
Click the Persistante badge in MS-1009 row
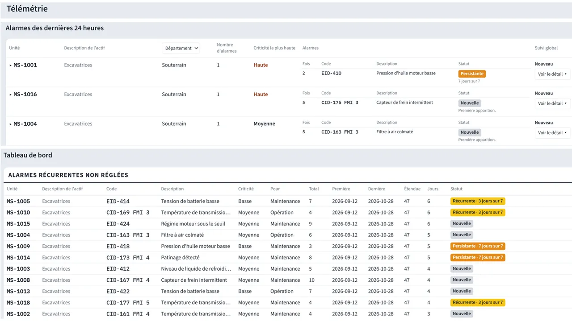tap(478, 246)
